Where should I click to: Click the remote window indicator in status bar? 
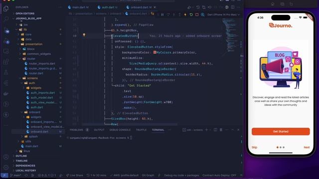click(x=4, y=175)
